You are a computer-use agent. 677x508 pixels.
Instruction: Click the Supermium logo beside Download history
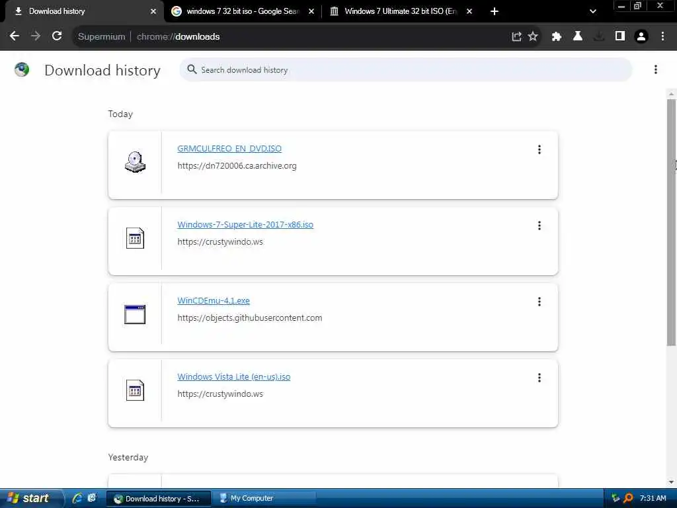[x=22, y=69]
